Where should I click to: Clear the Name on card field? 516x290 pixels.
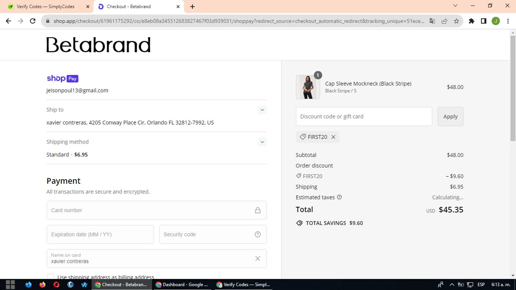(258, 259)
